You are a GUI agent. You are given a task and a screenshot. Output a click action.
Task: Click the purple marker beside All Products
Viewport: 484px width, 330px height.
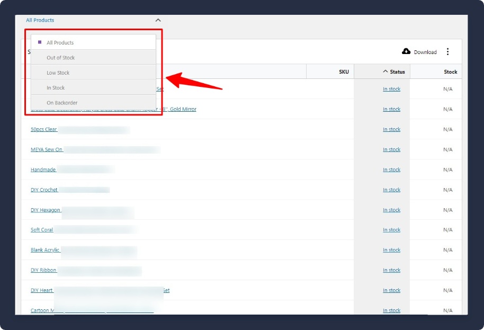click(40, 42)
